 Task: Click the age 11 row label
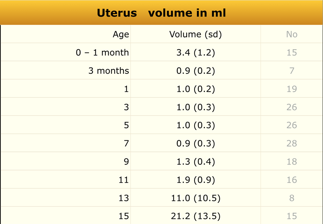pyautogui.click(x=123, y=180)
